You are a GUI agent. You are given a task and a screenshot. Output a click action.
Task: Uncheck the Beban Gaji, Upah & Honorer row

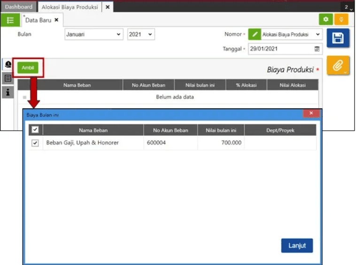click(x=35, y=143)
